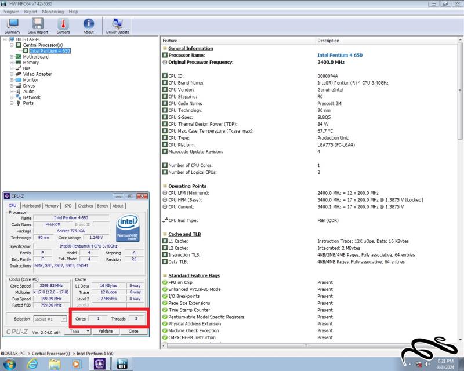Viewport: 464px width, 371px height.
Task: Launch Internet Explorer from the taskbar
Action: (32, 363)
